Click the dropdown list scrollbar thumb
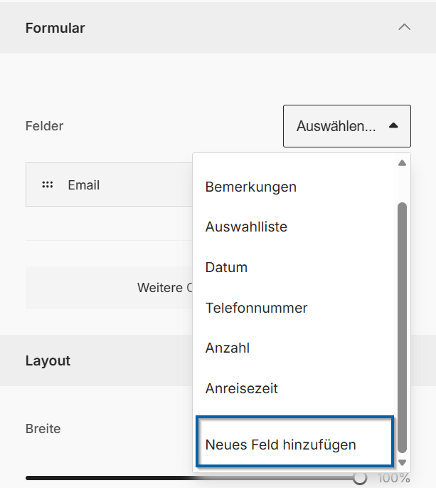 pos(402,321)
